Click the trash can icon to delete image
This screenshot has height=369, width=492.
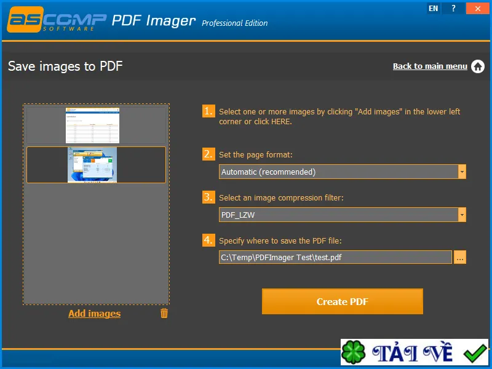pyautogui.click(x=164, y=313)
